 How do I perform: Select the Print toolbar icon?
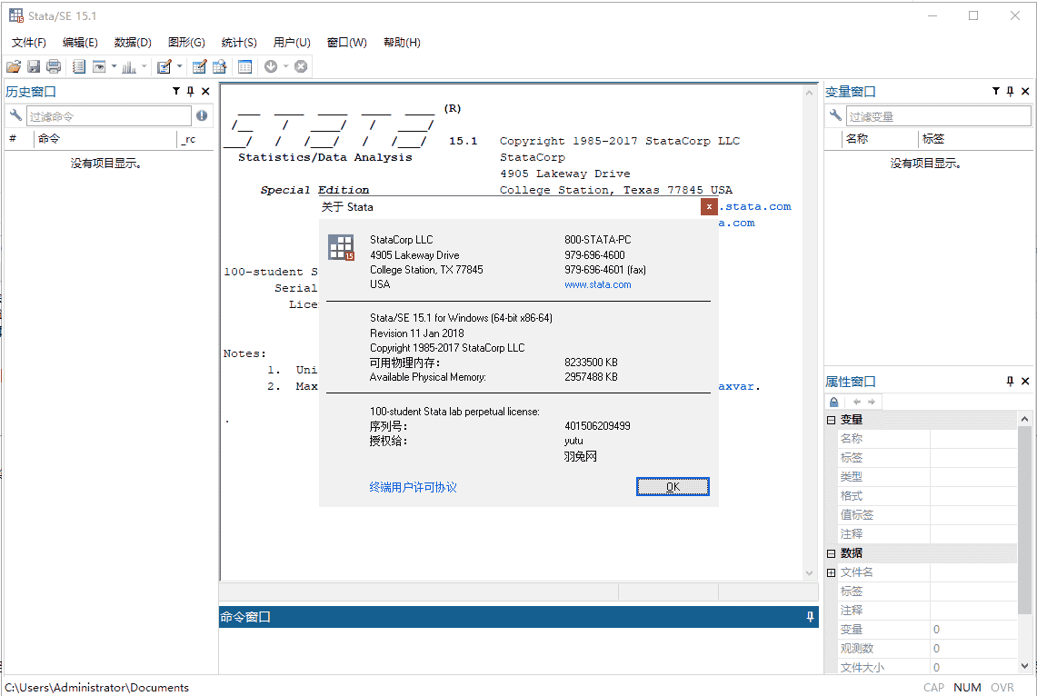[53, 65]
